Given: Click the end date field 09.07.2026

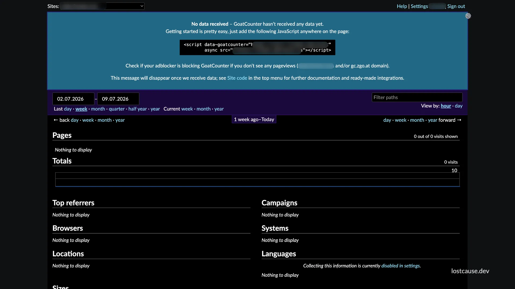Looking at the screenshot, I should click(118, 99).
